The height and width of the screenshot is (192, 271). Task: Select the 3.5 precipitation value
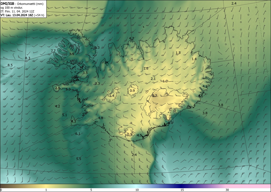coord(85,73)
